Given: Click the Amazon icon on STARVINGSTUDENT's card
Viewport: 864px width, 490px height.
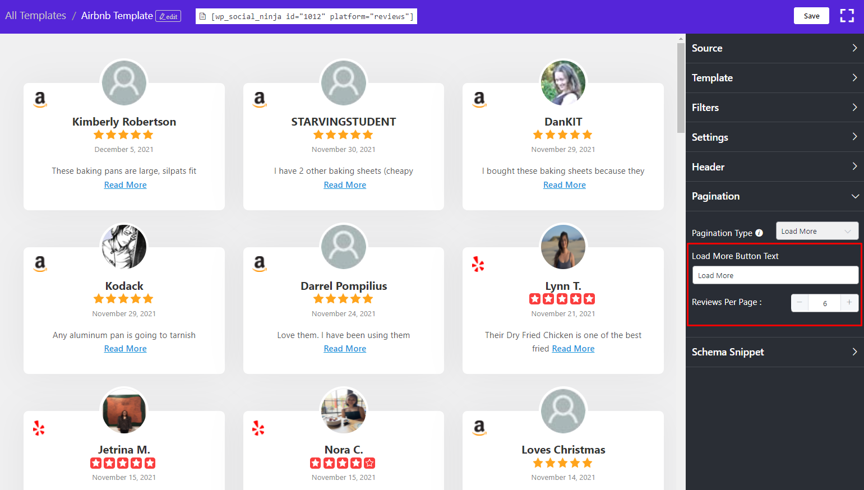Looking at the screenshot, I should pos(260,100).
